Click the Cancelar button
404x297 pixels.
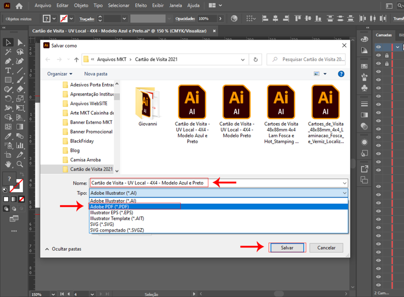pyautogui.click(x=326, y=248)
